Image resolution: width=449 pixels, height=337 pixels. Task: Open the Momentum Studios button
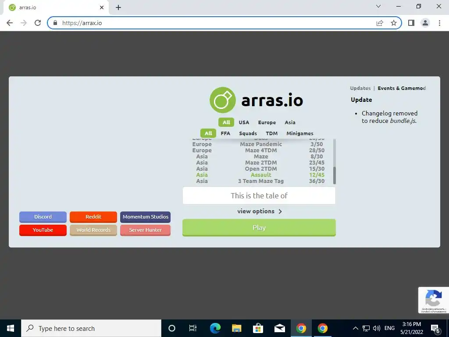pos(146,217)
